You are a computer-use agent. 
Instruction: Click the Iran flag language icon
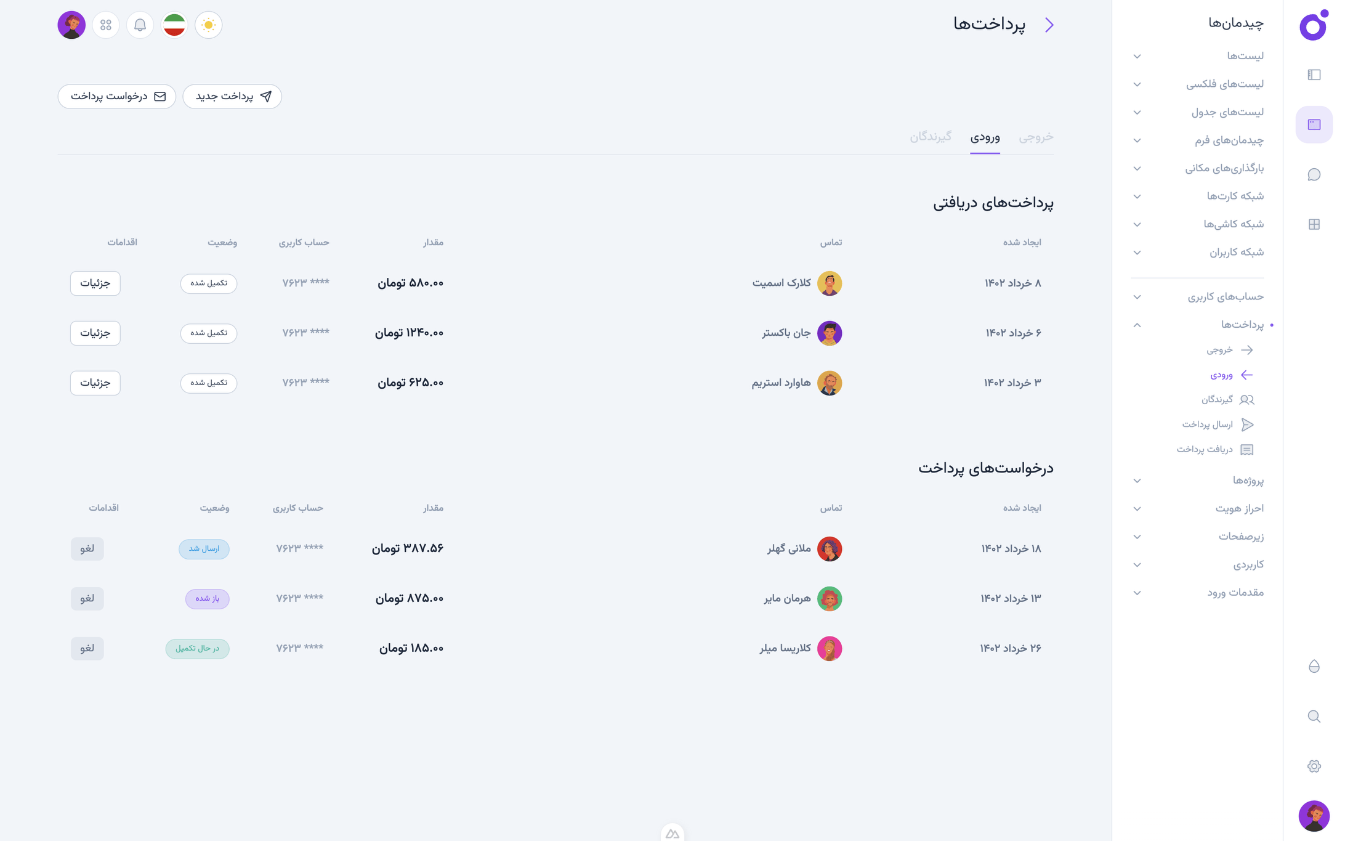pyautogui.click(x=174, y=25)
